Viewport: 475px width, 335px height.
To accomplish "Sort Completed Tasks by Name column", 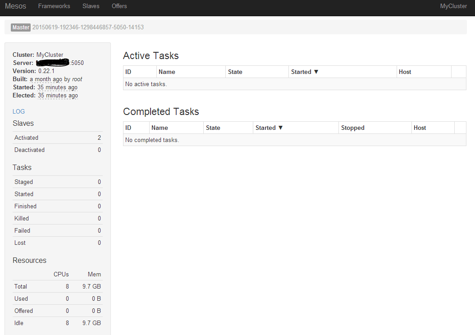I will (x=160, y=128).
